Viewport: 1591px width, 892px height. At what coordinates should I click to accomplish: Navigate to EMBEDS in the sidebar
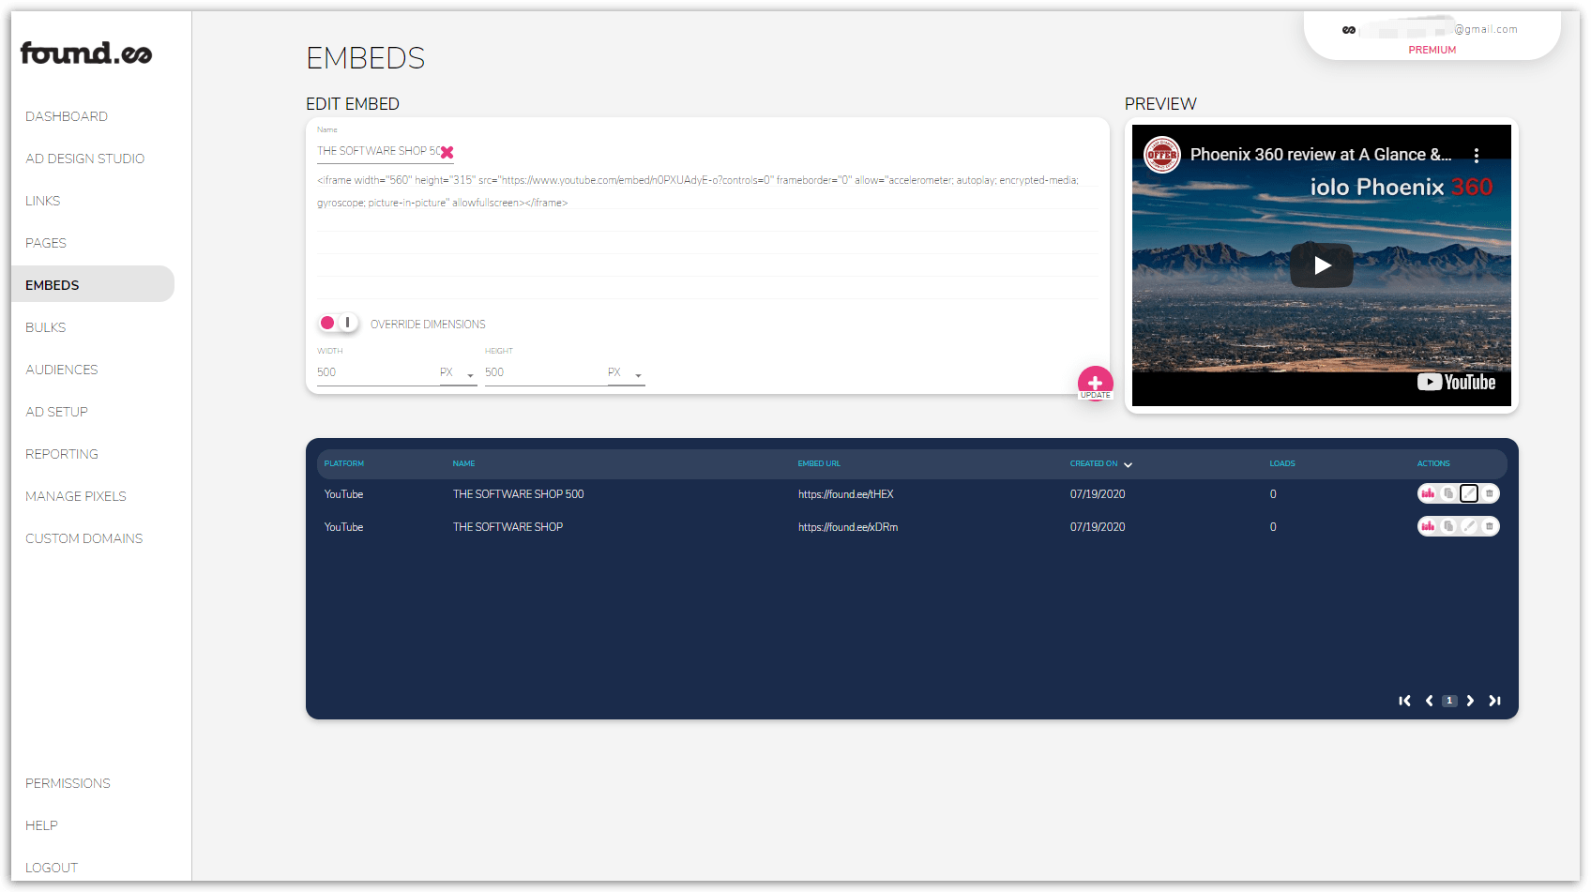(53, 284)
